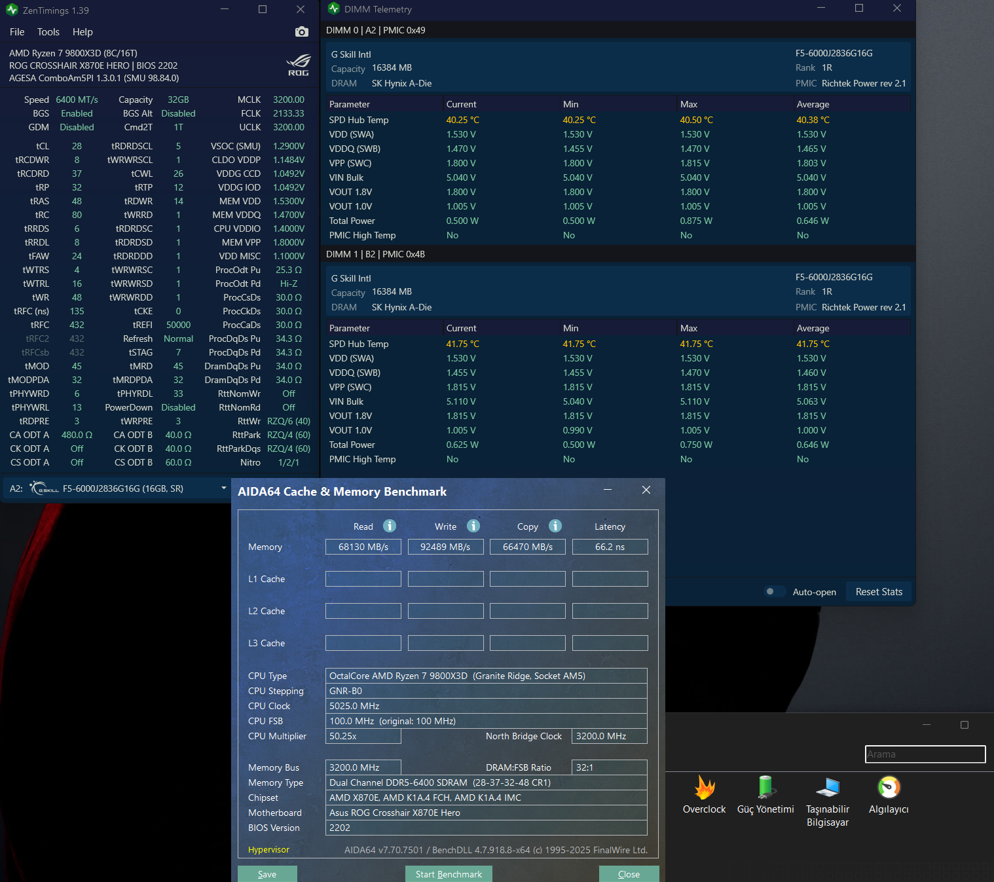Click the Write info icon in AIDA64

pyautogui.click(x=473, y=526)
